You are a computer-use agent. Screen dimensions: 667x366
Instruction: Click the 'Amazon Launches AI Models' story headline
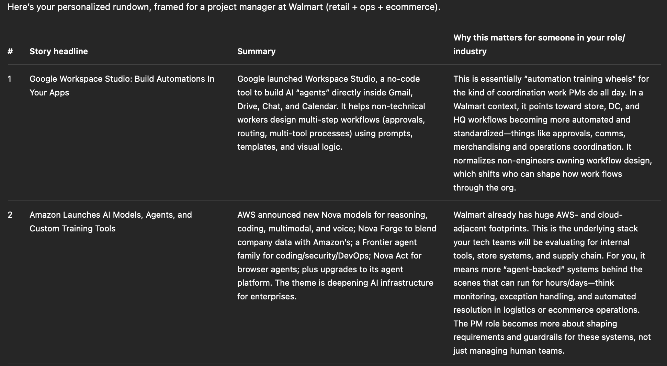[111, 215]
